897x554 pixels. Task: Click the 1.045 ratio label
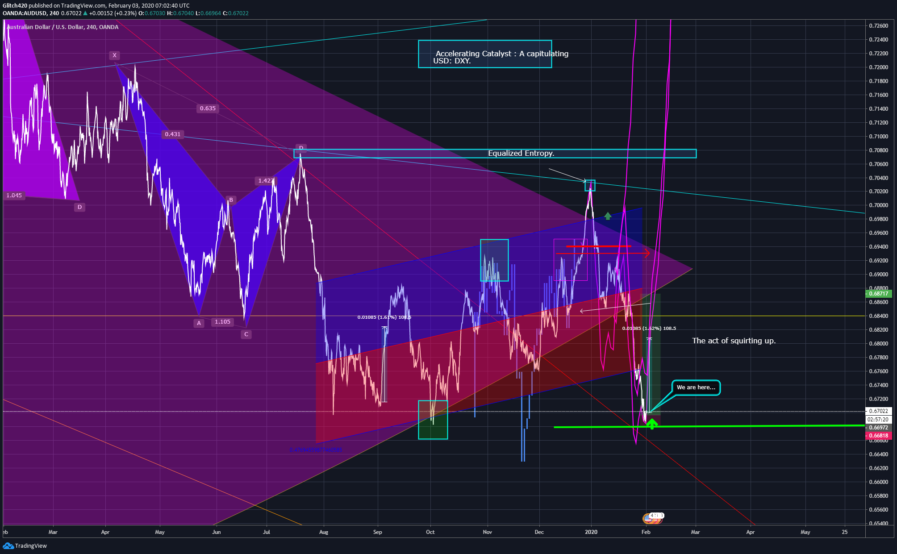coord(14,195)
